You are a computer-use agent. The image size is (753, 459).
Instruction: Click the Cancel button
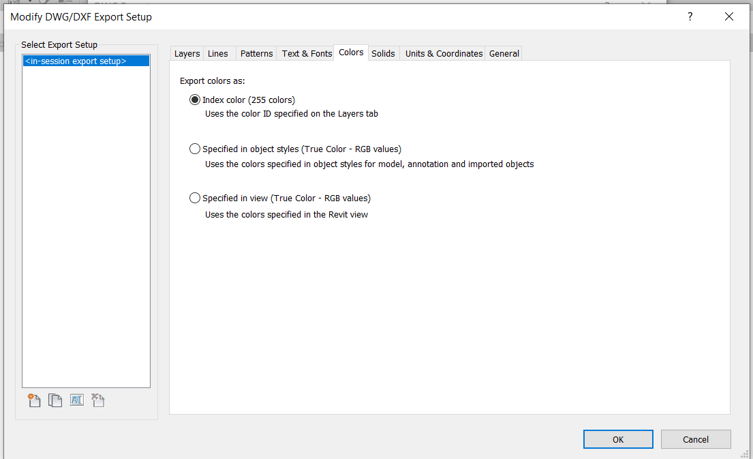[695, 439]
